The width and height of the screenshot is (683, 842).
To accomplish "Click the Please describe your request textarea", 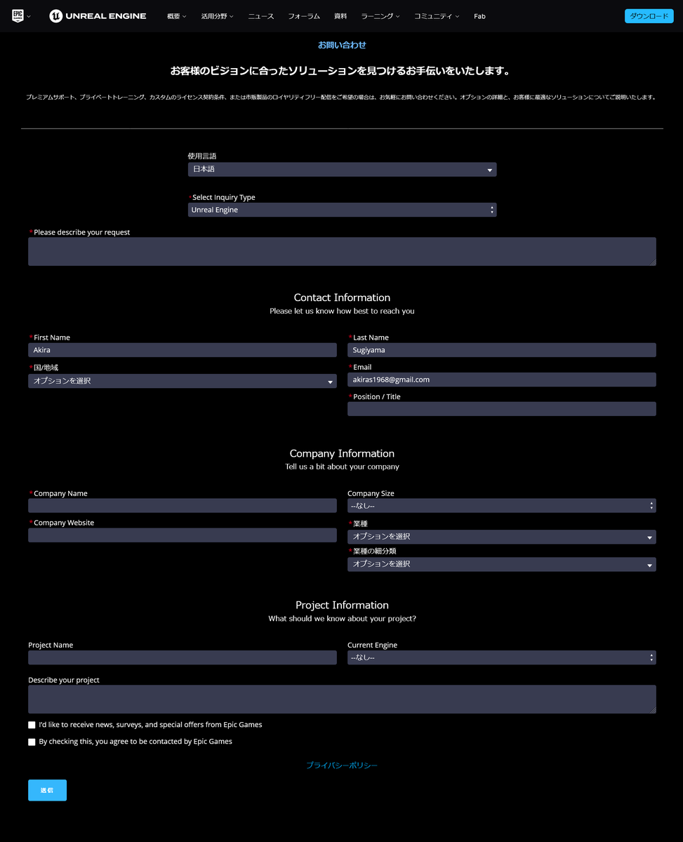I will (x=342, y=251).
